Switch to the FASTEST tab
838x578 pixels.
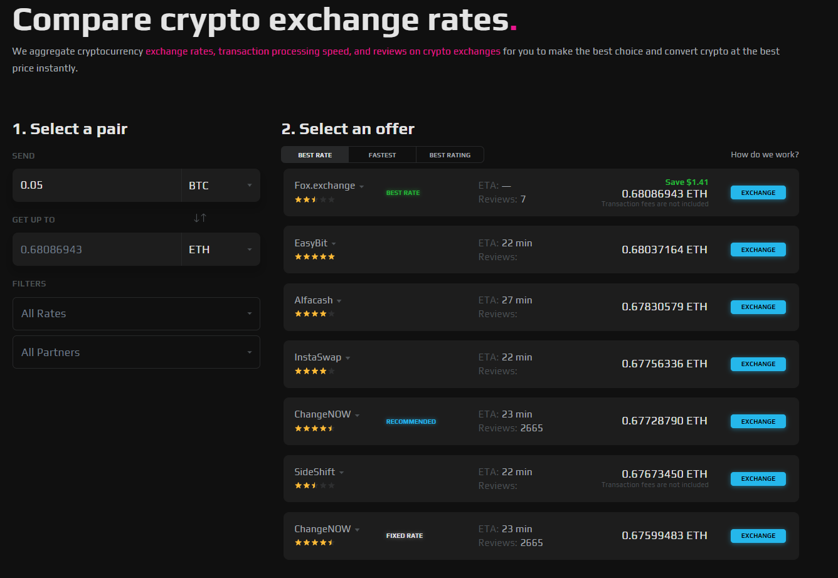382,154
